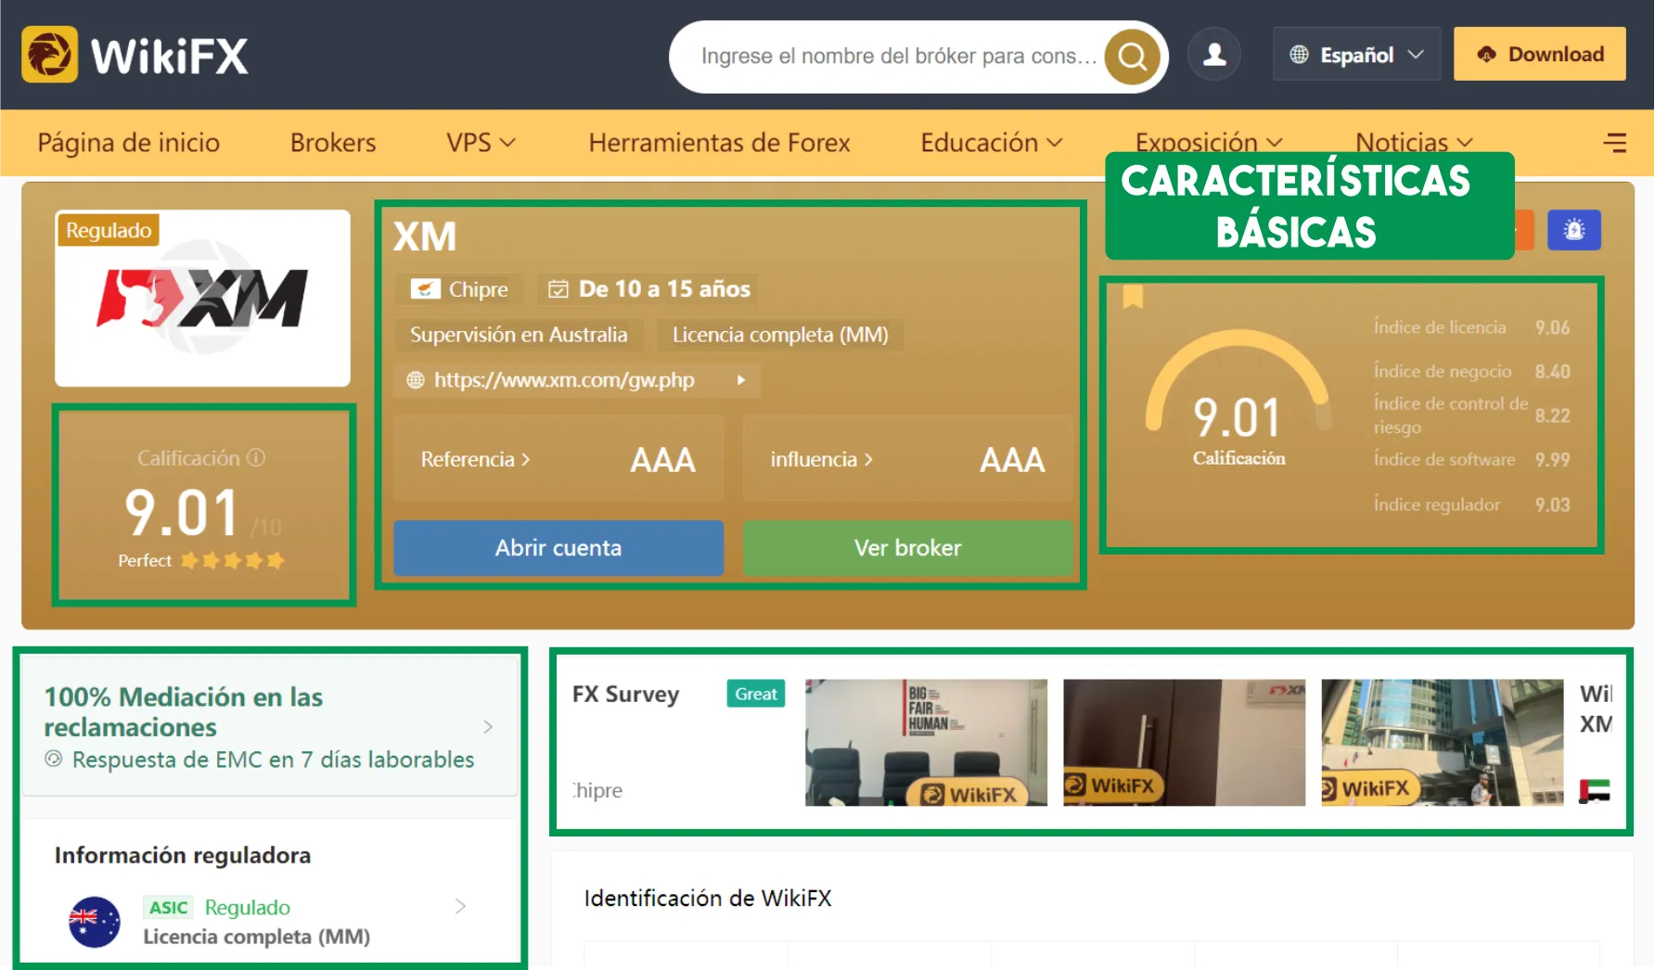Viewport: 1655px width, 970px height.
Task: Click the five-star Perfect rating
Action: point(232,561)
